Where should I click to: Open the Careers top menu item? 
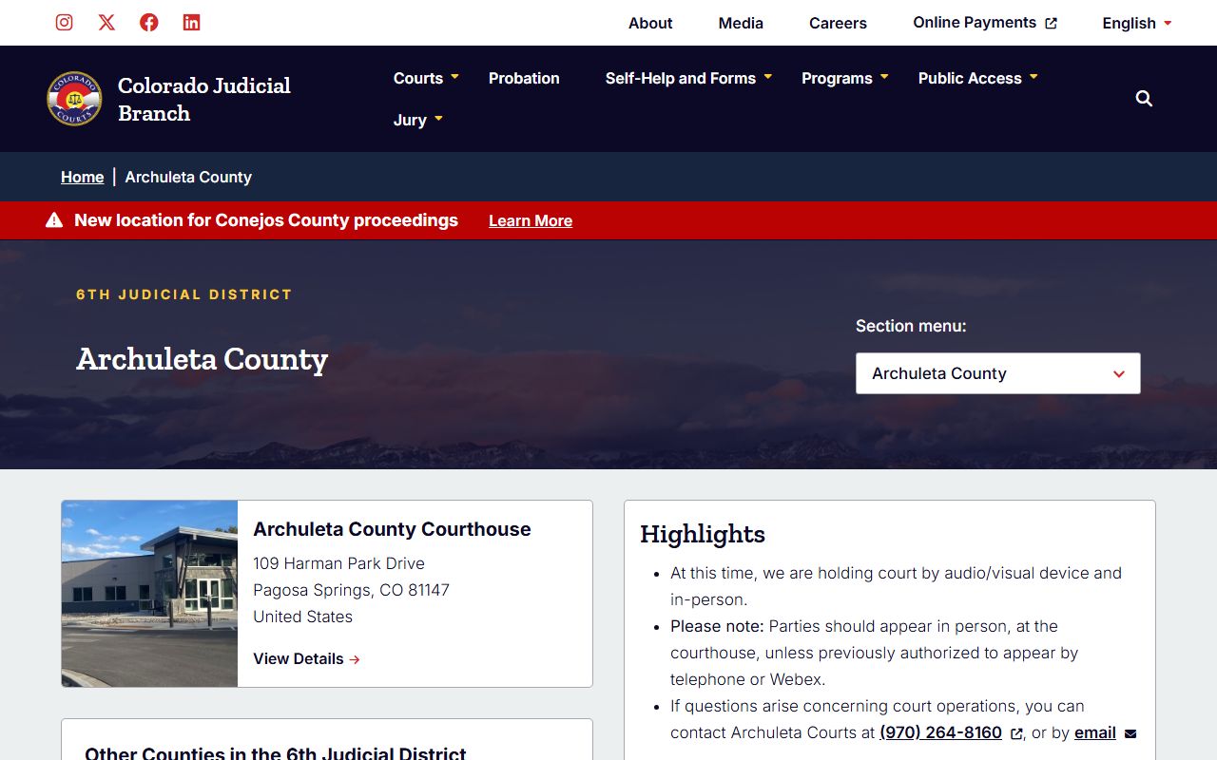pyautogui.click(x=838, y=23)
